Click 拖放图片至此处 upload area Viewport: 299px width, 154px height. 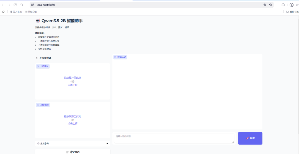(x=73, y=78)
